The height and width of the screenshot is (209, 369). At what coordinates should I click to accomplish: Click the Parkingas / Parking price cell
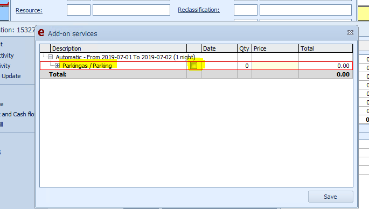click(x=275, y=66)
